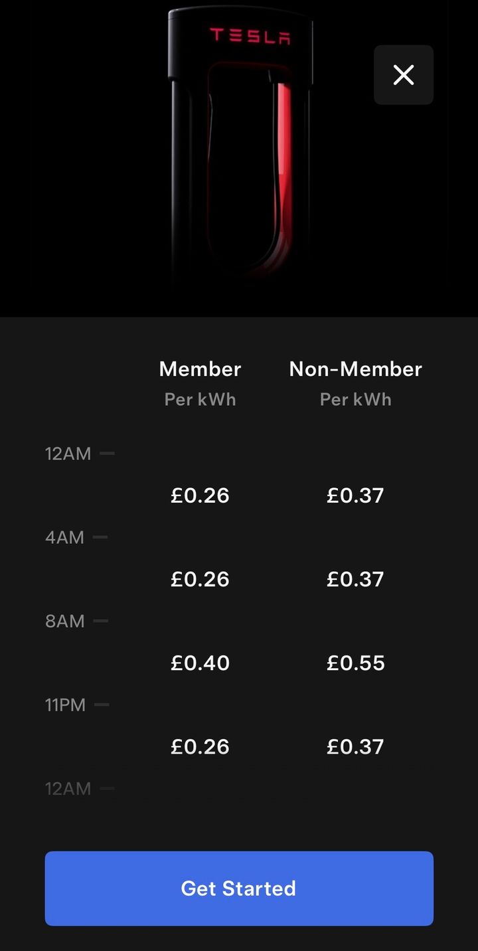Select the Non-Member £0.55 peak price
The width and height of the screenshot is (478, 951).
coord(355,663)
